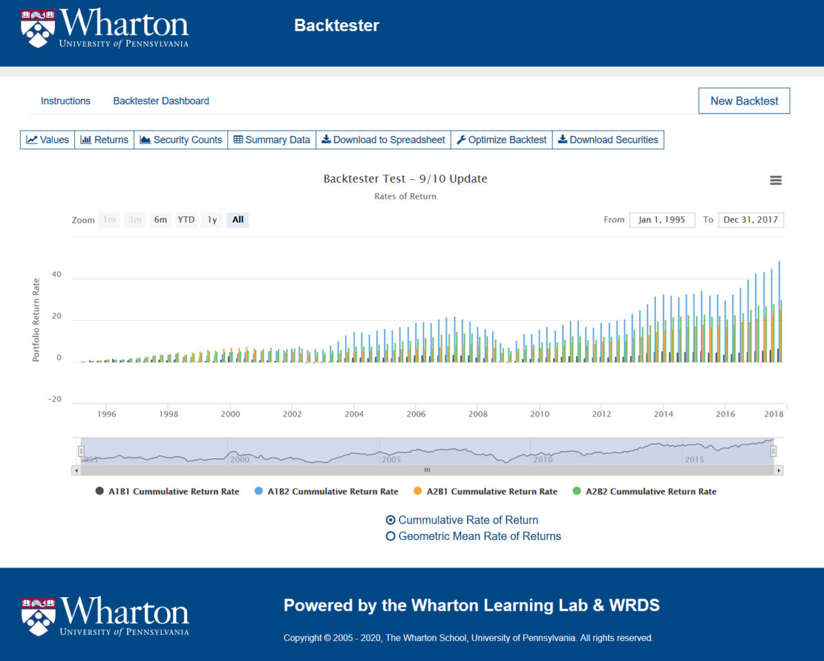Click the Security Counts area chart icon
The height and width of the screenshot is (661, 824).
click(144, 139)
